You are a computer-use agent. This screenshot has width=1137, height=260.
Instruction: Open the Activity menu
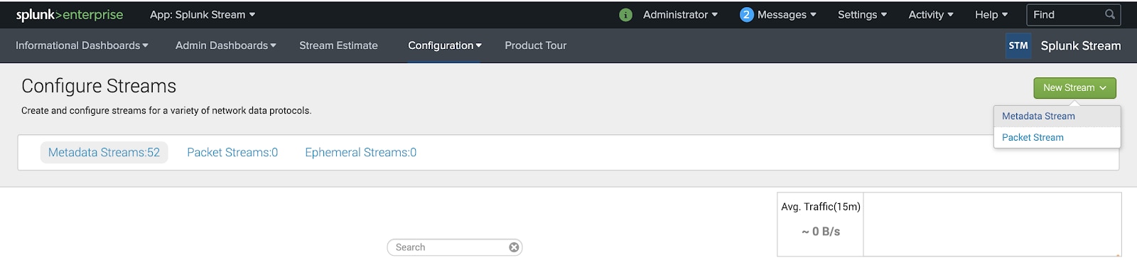click(x=931, y=15)
